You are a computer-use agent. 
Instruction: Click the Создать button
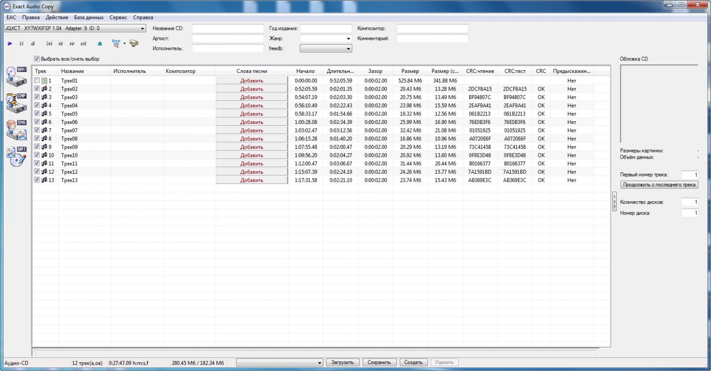413,363
